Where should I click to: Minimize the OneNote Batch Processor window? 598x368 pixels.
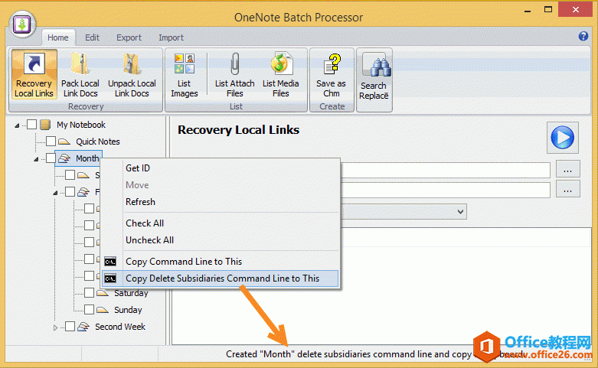[x=528, y=10]
